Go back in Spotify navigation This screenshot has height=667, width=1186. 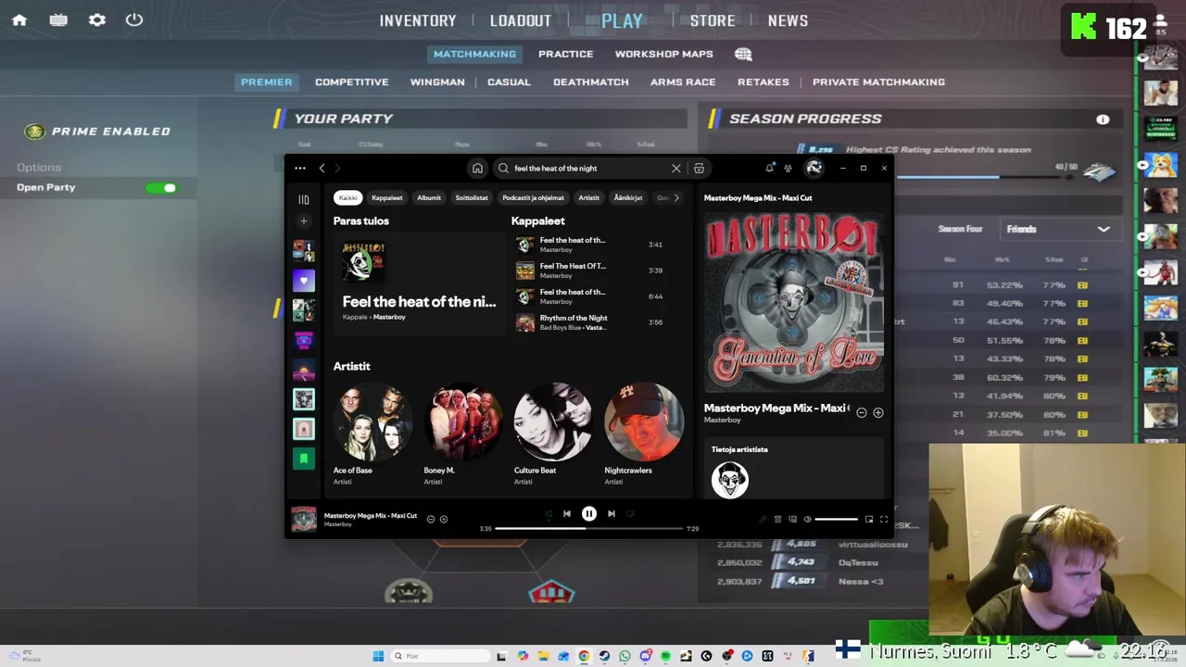coord(322,169)
